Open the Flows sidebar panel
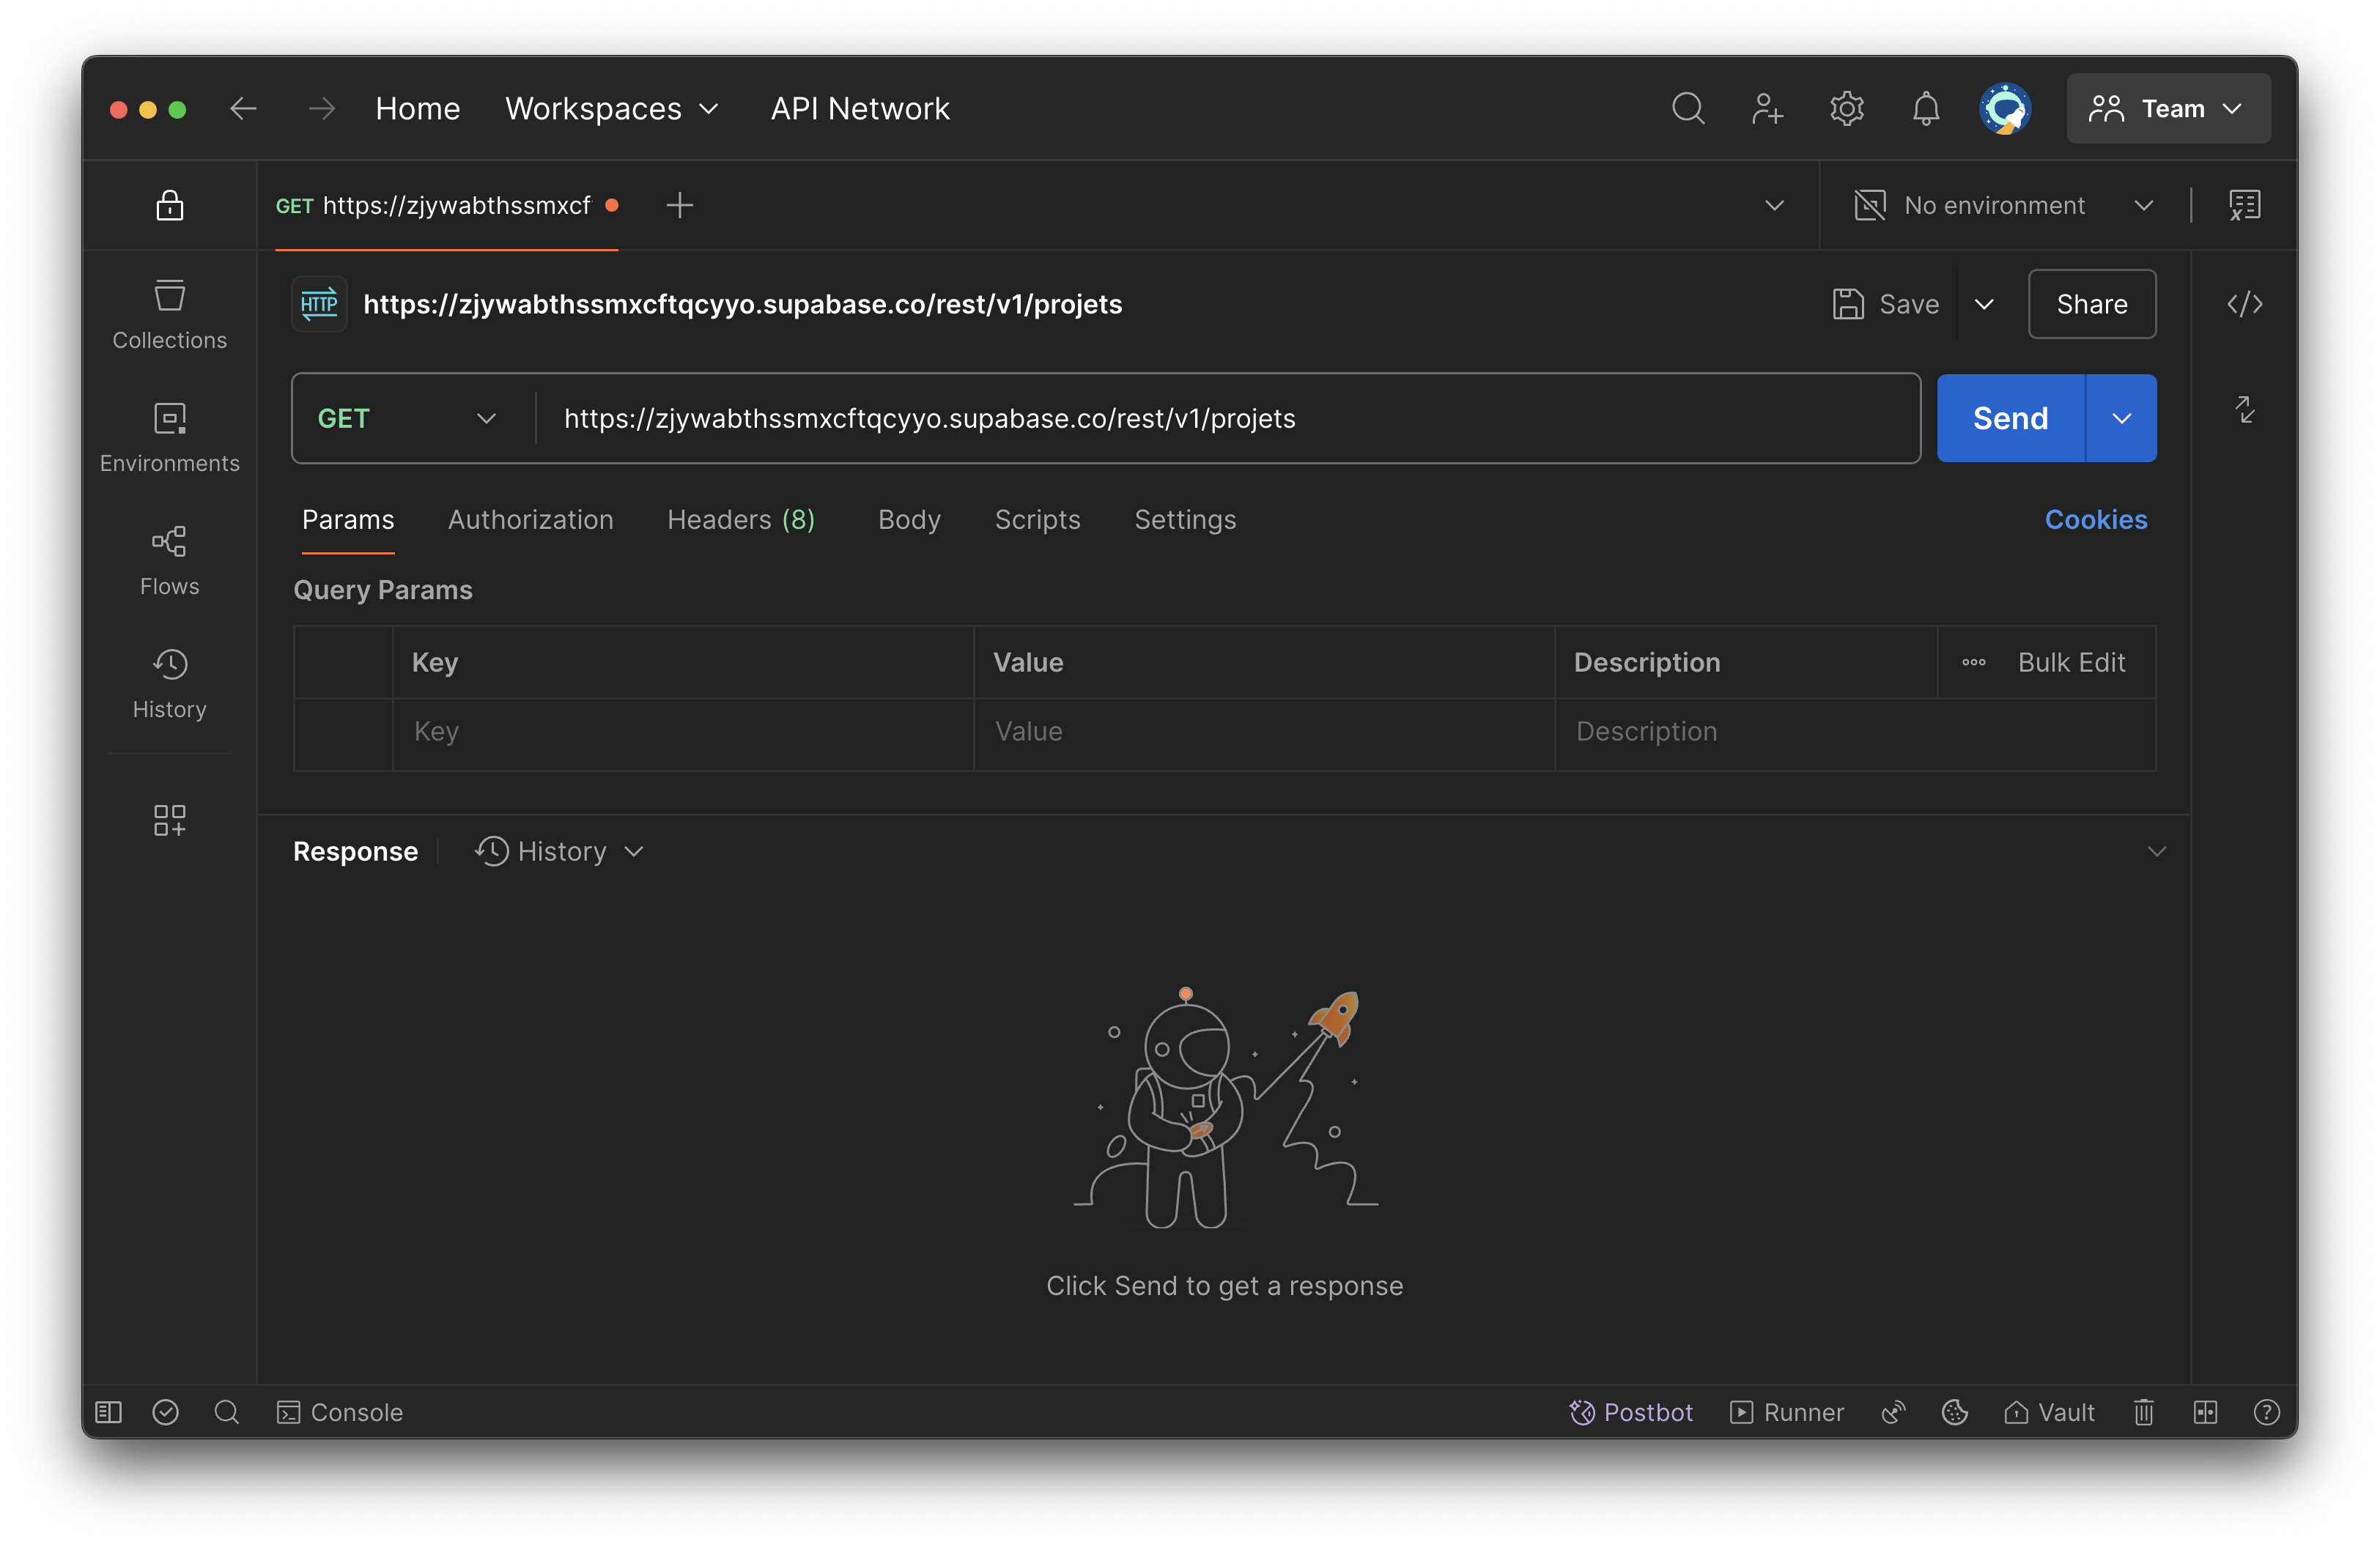 coord(169,560)
